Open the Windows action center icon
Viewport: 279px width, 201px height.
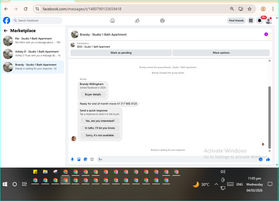pyautogui.click(x=270, y=184)
